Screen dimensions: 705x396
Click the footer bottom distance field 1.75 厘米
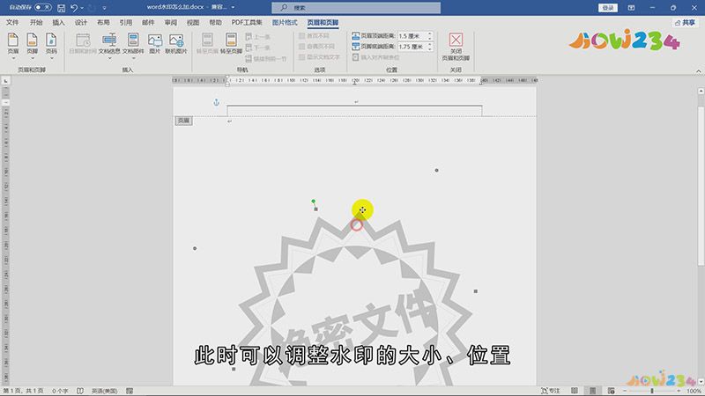point(412,47)
